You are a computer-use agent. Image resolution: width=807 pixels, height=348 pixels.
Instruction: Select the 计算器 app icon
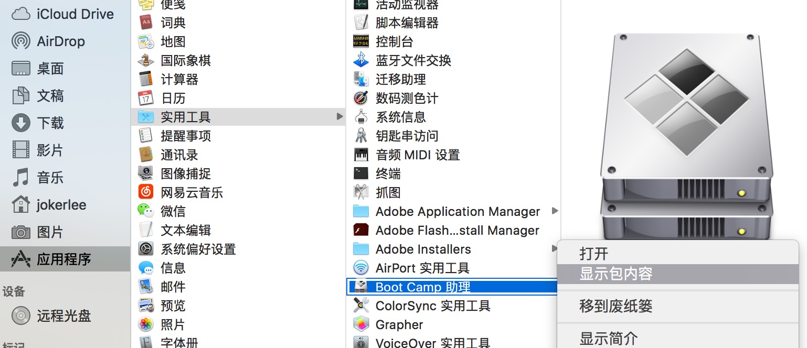tap(145, 79)
